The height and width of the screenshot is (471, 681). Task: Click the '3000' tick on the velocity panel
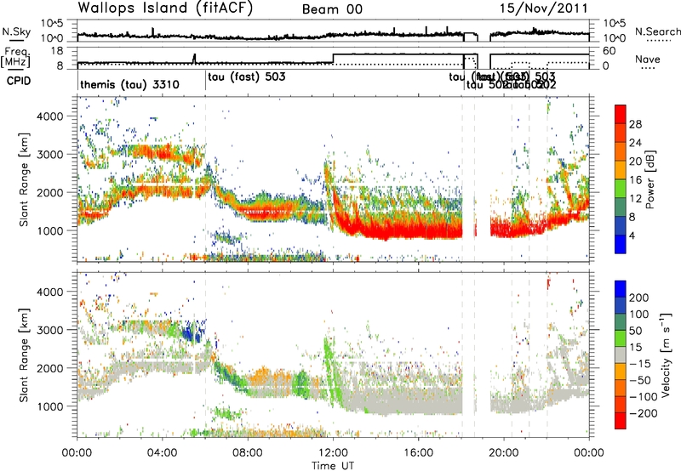49,330
